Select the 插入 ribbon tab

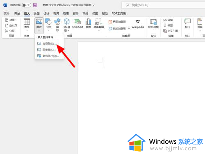click(x=27, y=14)
